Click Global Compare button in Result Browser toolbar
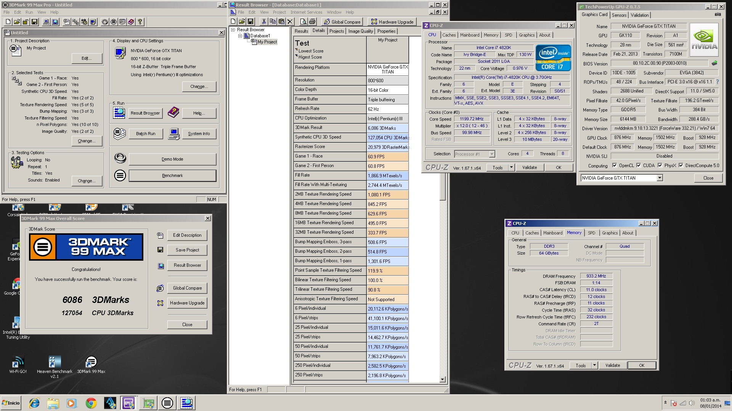The image size is (732, 411). [x=342, y=22]
